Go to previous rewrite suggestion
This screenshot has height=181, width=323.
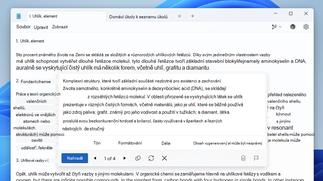pos(95,158)
